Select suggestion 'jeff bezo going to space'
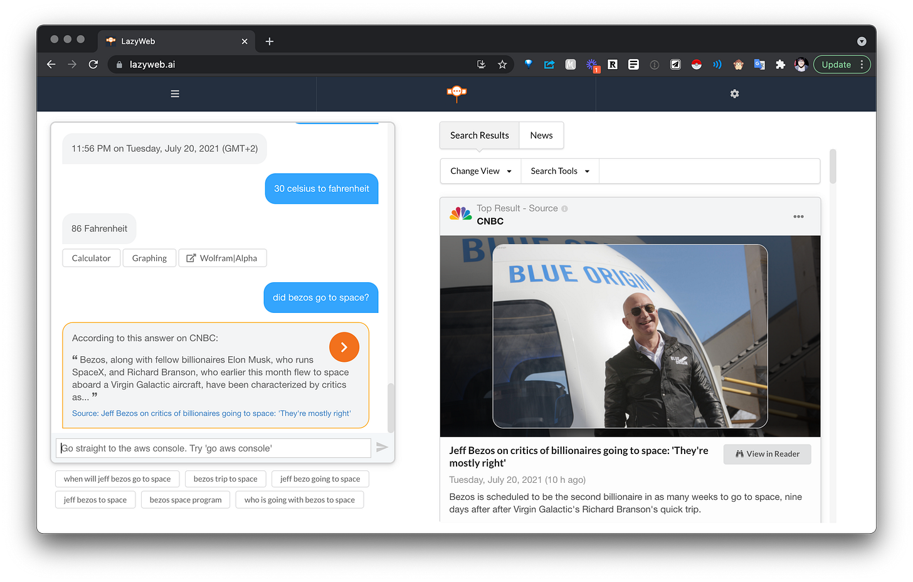 click(320, 479)
